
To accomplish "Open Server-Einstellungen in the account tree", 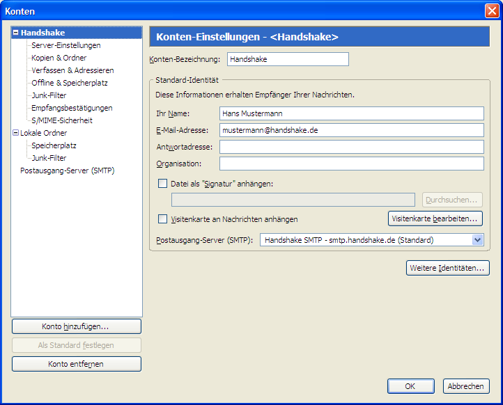I will 65,45.
